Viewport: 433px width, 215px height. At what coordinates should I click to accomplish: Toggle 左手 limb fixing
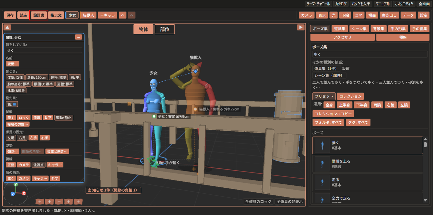(x=33, y=138)
